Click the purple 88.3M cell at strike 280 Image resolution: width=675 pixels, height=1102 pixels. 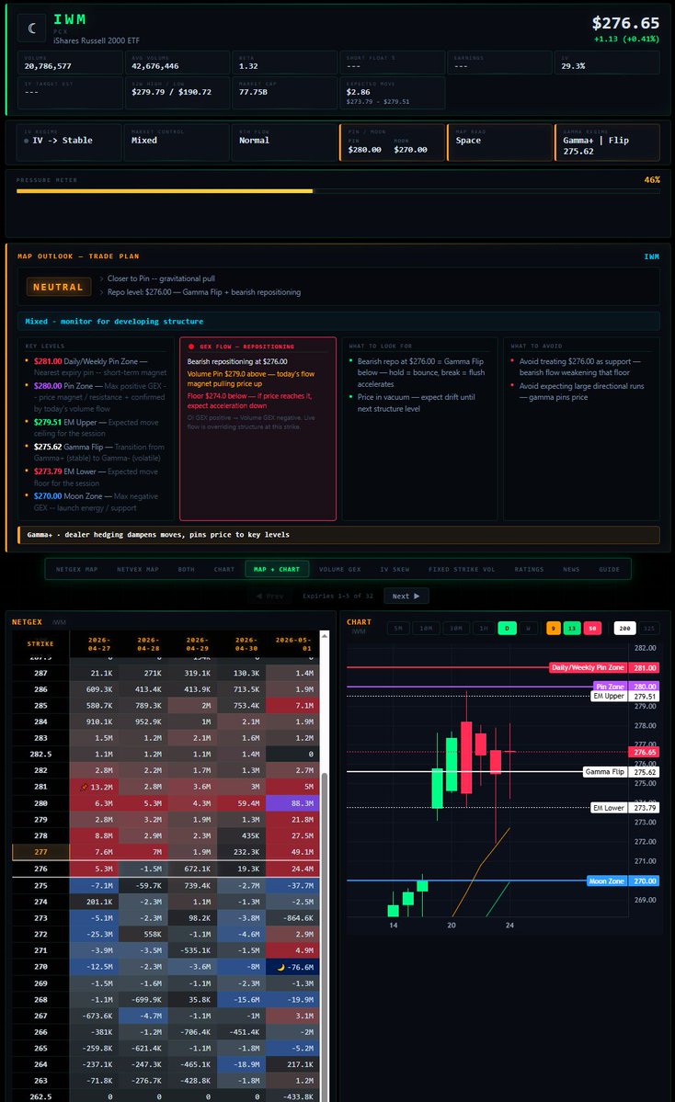point(292,802)
